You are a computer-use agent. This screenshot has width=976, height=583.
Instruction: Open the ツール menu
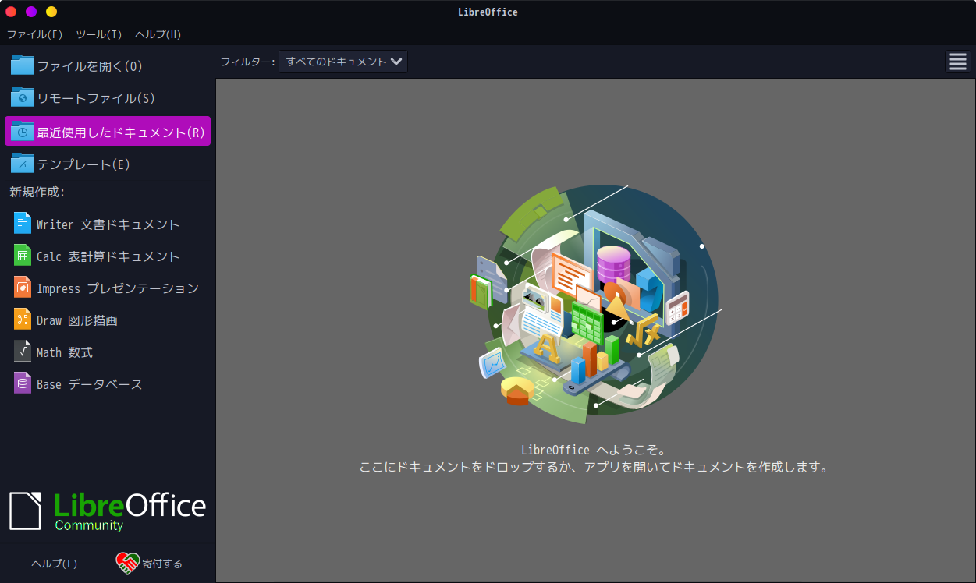[x=98, y=34]
